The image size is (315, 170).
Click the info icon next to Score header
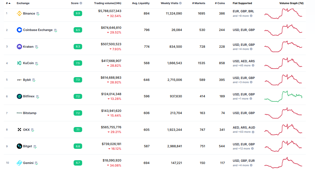click(81, 3)
